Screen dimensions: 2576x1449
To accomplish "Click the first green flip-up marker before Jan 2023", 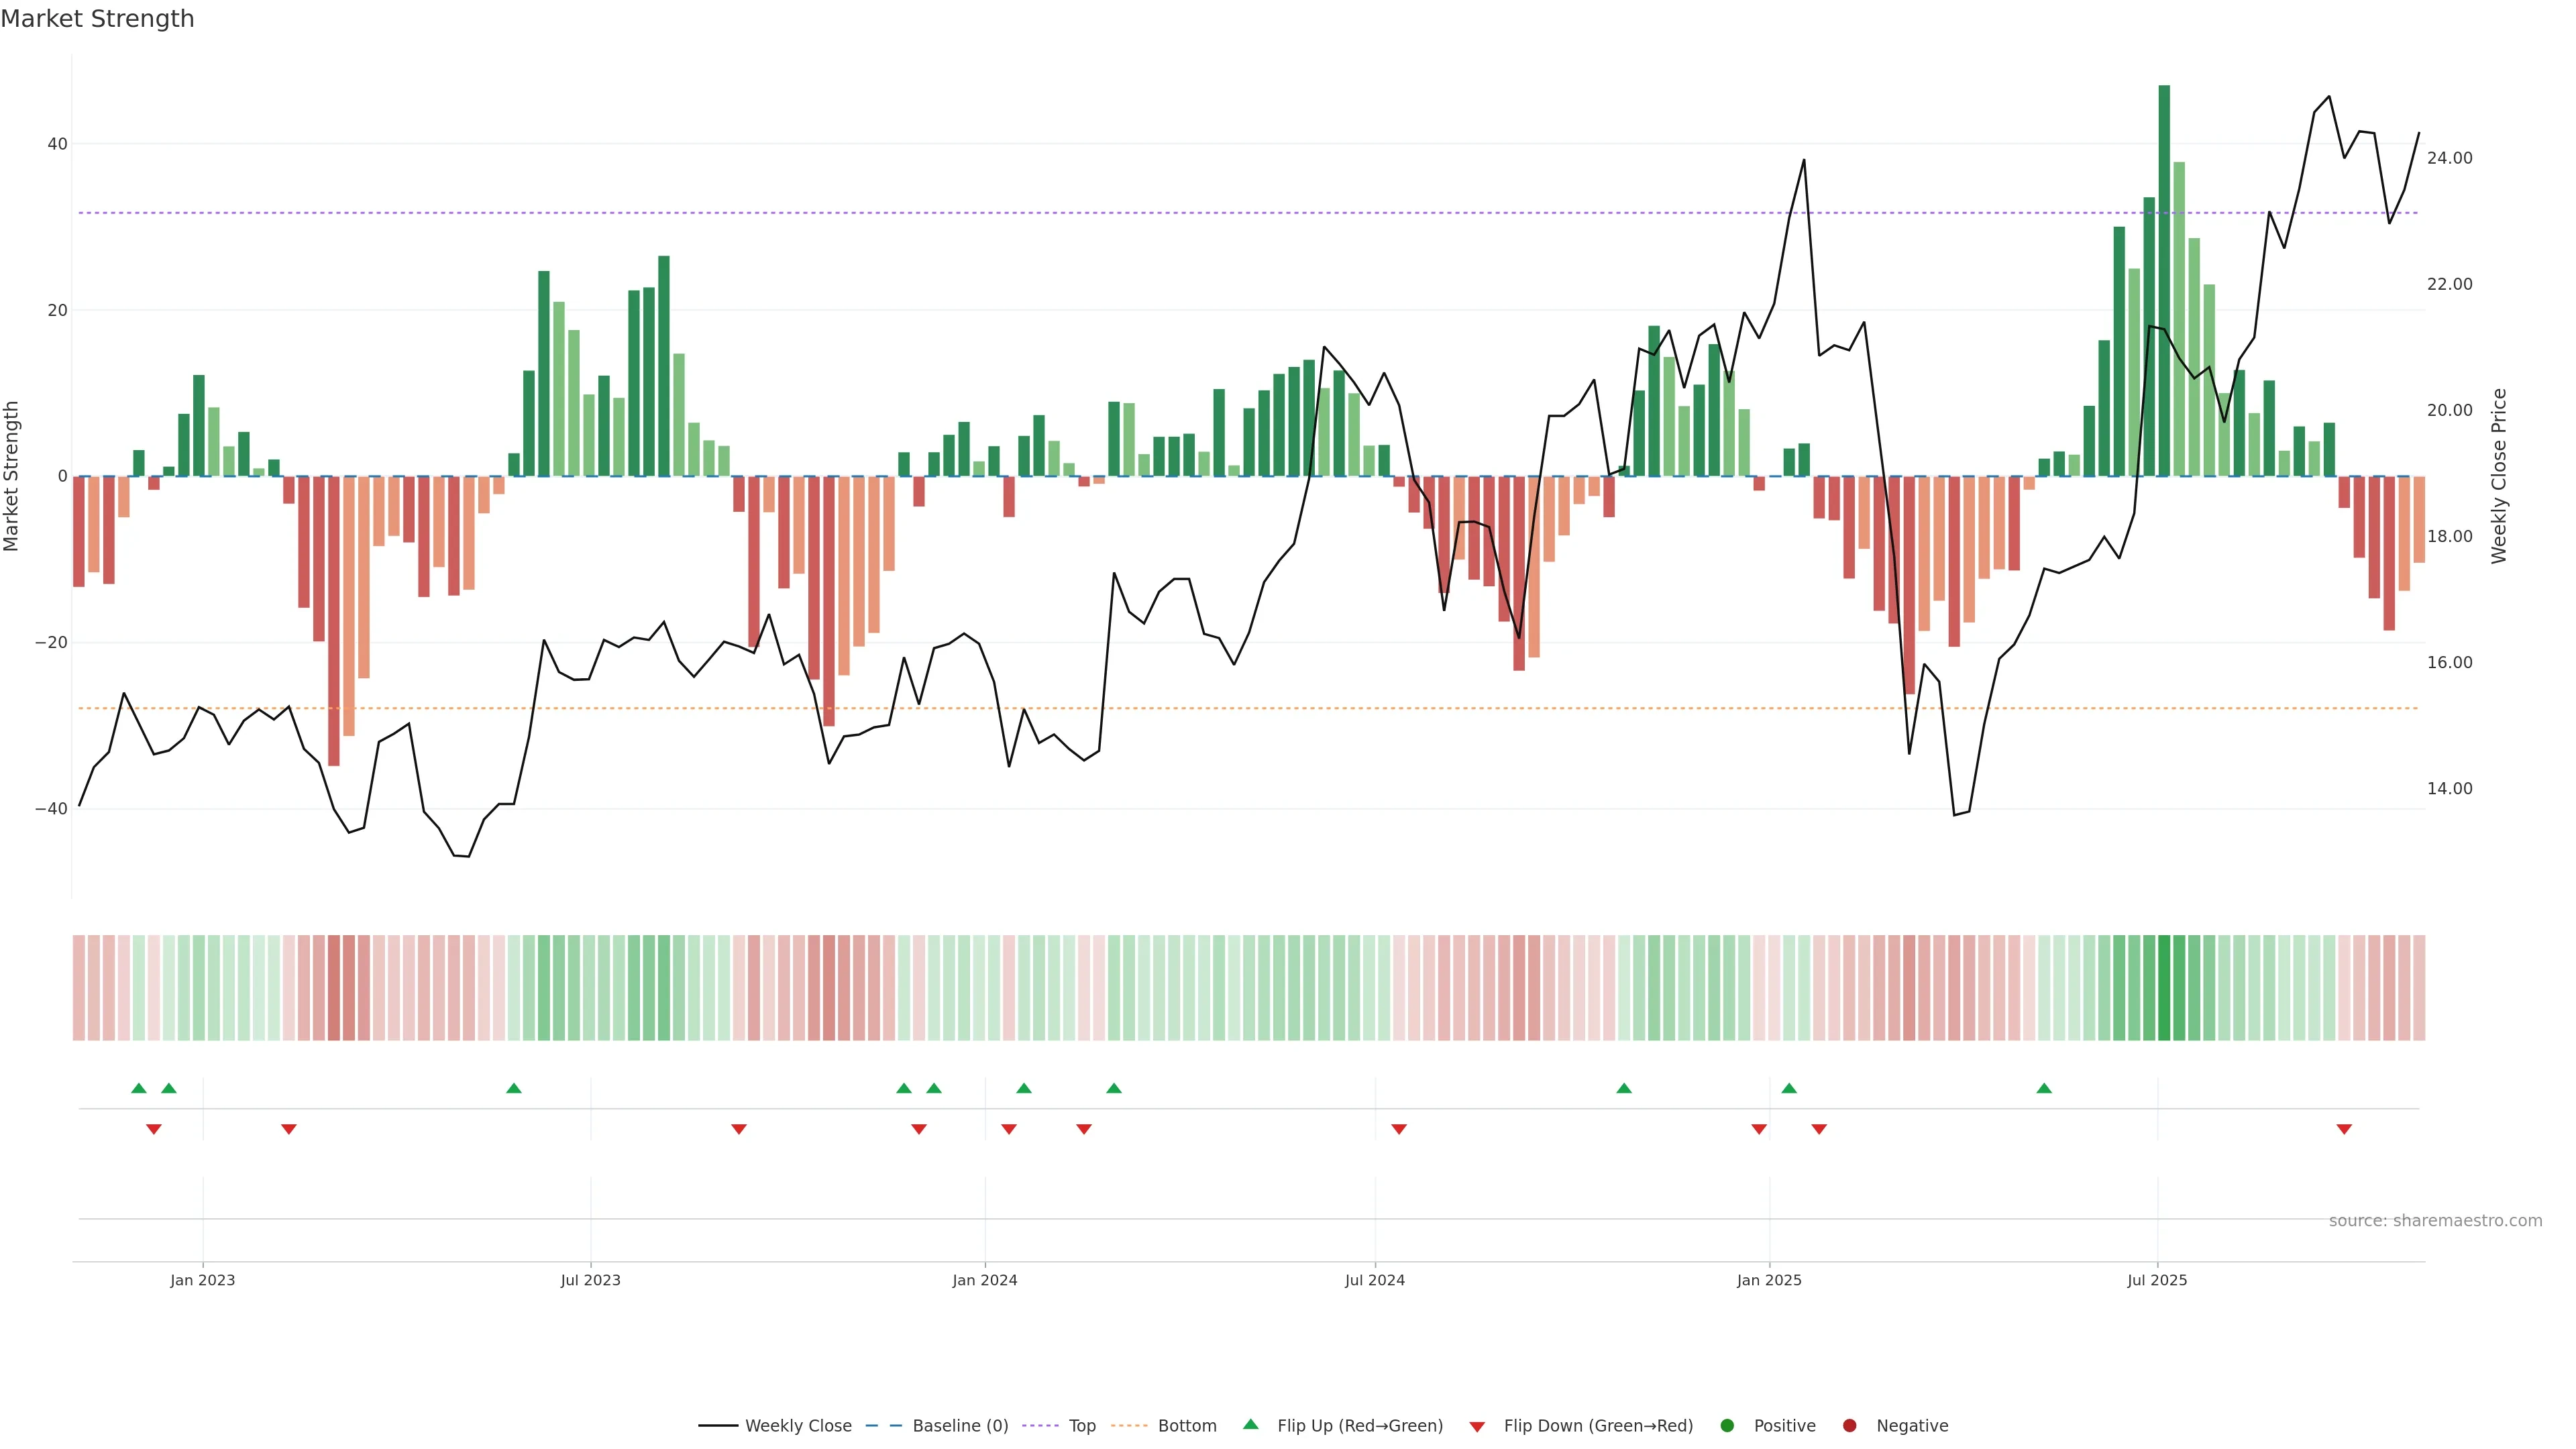I will 139,1088.
